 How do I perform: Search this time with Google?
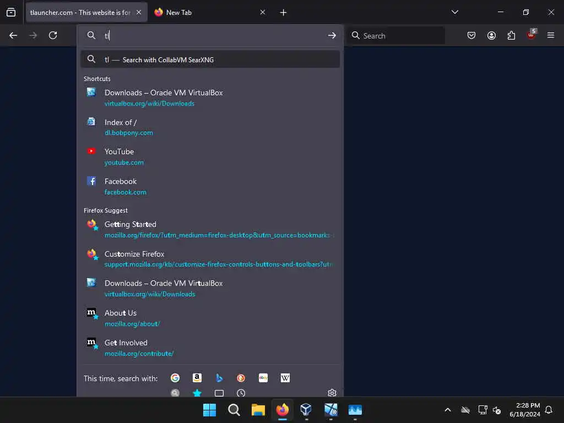pyautogui.click(x=175, y=378)
